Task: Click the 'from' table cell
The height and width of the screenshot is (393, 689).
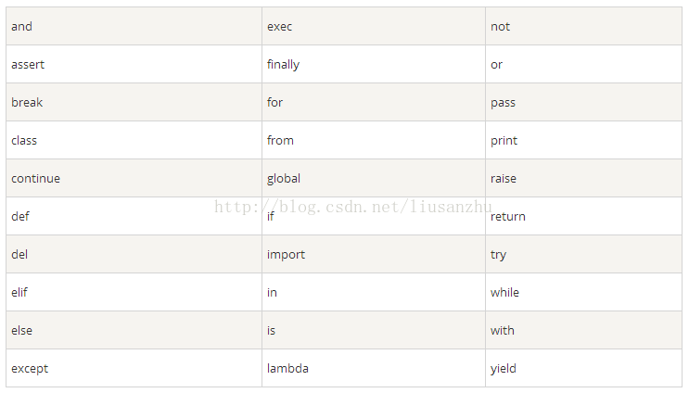Action: (x=280, y=141)
